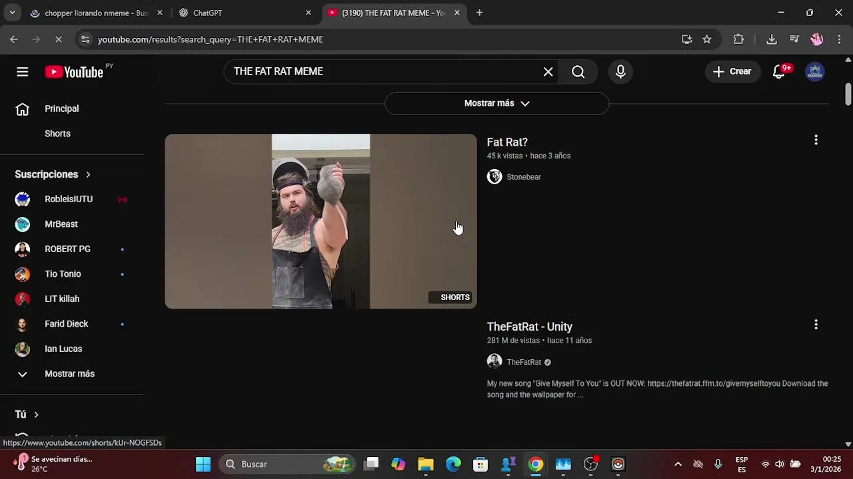Viewport: 853px width, 479px height.
Task: Open the Stonebear channel avatar
Action: (494, 176)
